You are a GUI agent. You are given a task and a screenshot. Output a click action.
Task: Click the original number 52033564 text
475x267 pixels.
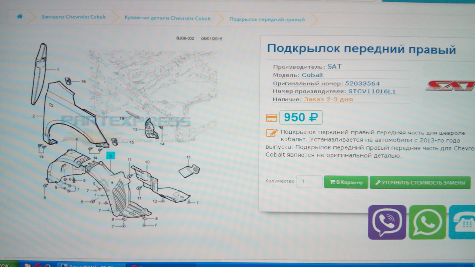(x=362, y=83)
